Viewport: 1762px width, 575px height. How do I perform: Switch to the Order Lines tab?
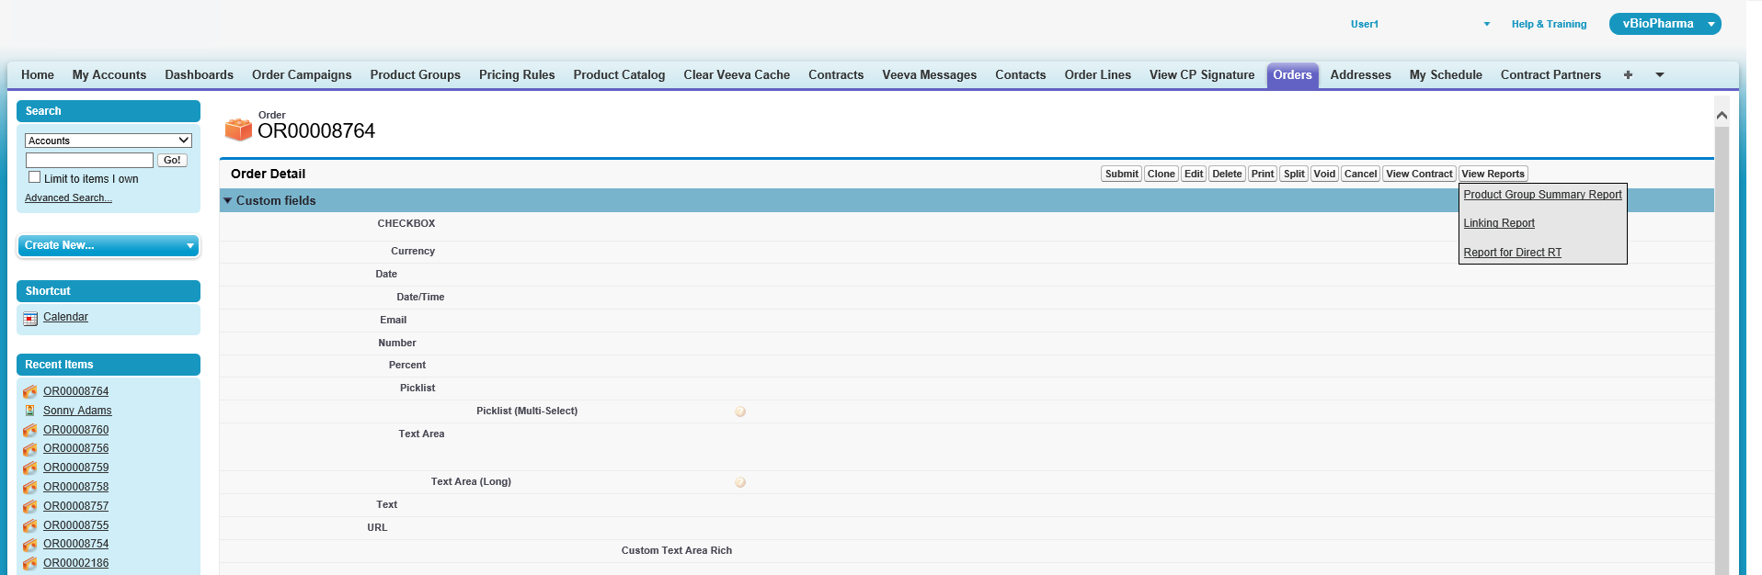[1097, 75]
